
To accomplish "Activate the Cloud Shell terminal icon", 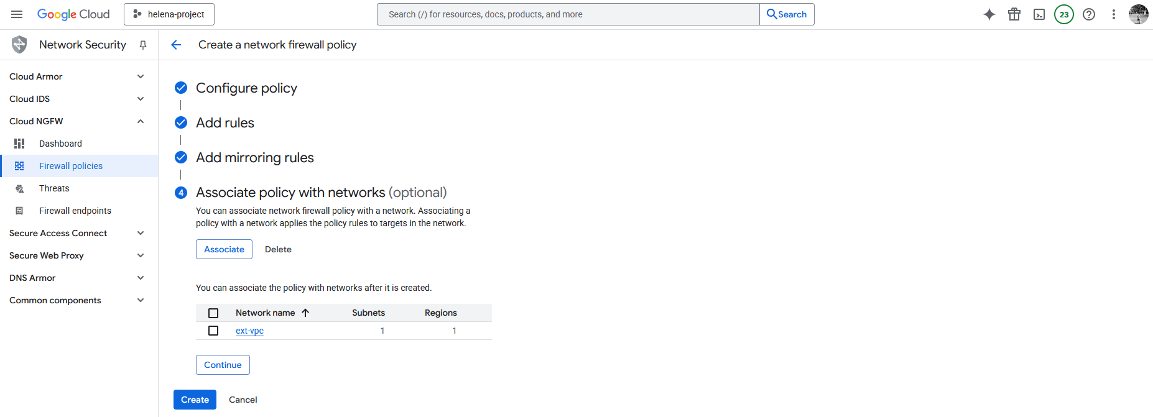I will tap(1039, 14).
